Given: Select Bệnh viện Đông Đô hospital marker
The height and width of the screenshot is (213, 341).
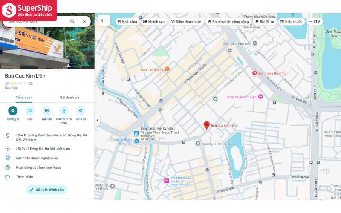Looking at the screenshot, I should 254,73.
